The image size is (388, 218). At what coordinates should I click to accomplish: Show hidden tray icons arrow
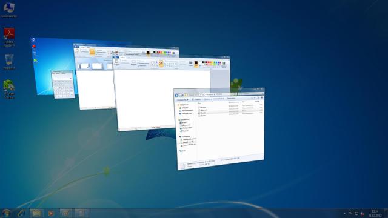(345, 214)
